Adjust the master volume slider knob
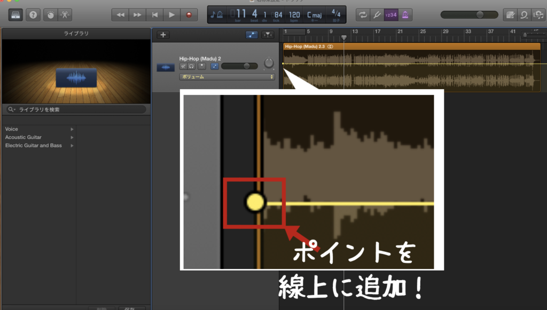The image size is (547, 310). pos(480,14)
